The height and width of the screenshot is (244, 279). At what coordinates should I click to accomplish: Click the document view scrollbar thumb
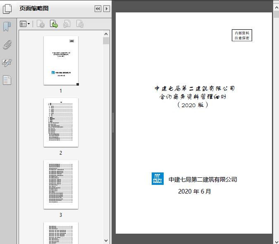[277, 14]
